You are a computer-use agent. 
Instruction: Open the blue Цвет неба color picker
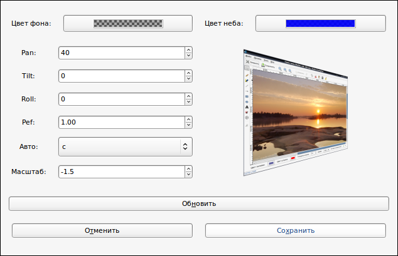[x=321, y=24]
